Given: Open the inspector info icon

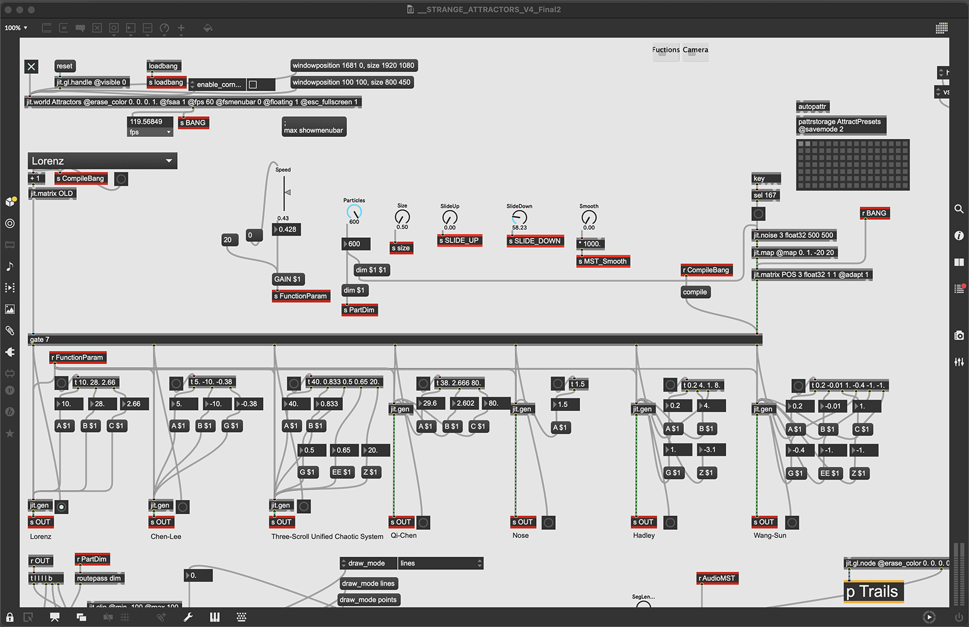Looking at the screenshot, I should [x=959, y=235].
